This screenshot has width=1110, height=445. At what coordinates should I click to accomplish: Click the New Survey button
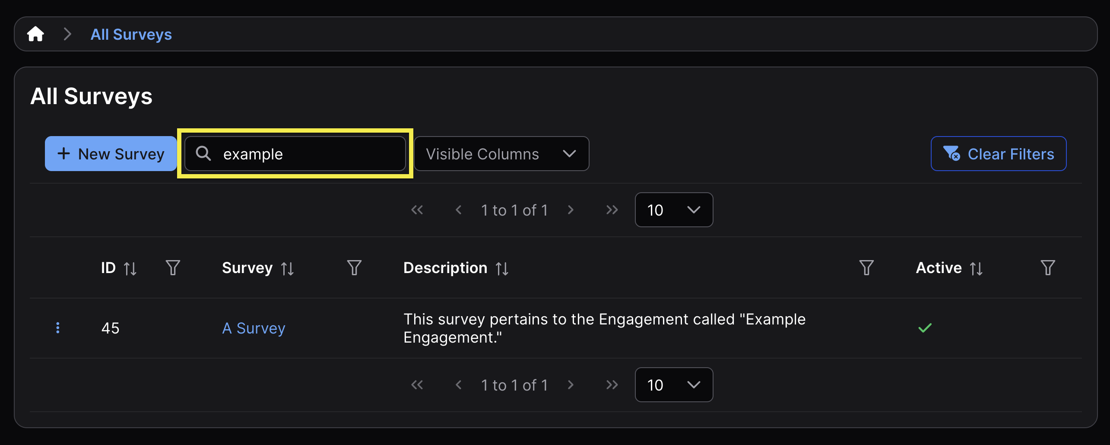pyautogui.click(x=111, y=154)
